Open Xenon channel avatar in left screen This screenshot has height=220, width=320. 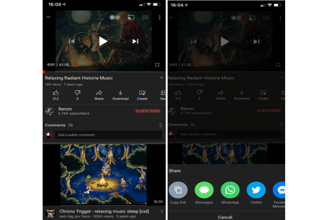[50, 111]
